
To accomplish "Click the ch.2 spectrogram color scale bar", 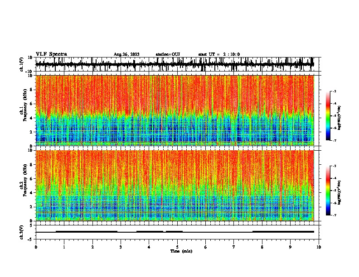I will (x=328, y=191).
